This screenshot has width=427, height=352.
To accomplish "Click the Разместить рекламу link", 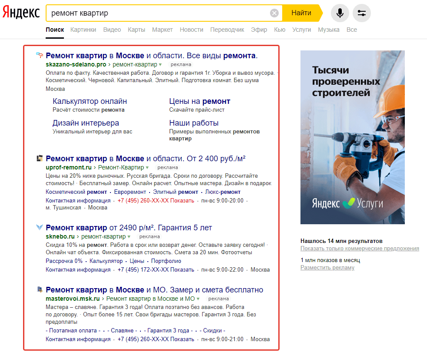I will coord(327,268).
